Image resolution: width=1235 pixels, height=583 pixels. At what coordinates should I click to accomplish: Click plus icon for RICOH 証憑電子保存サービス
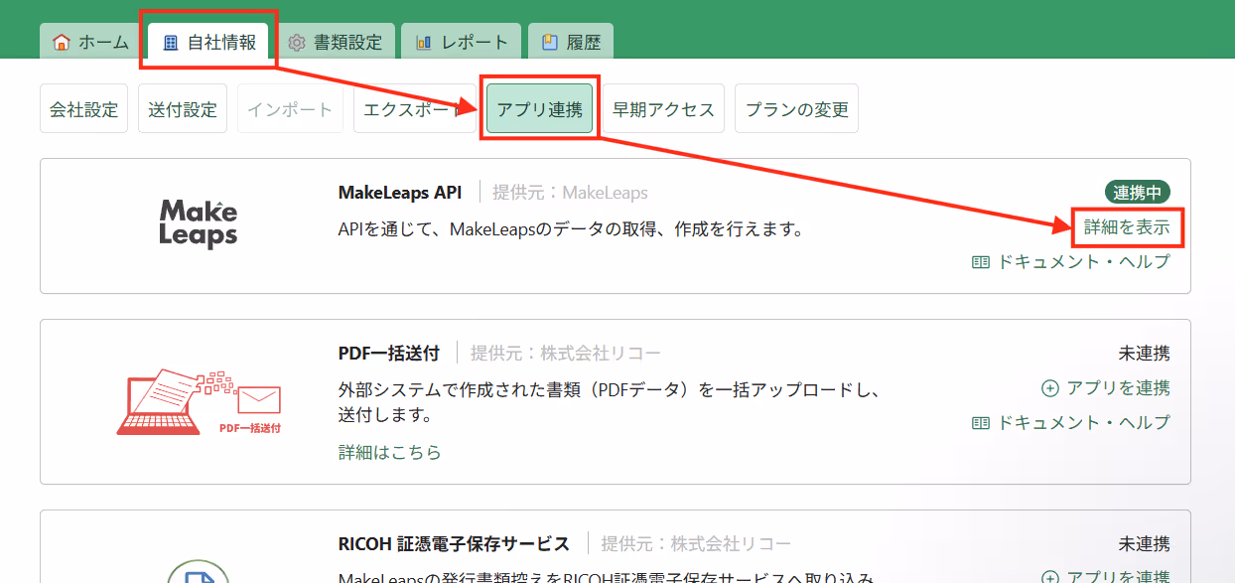point(1049,577)
